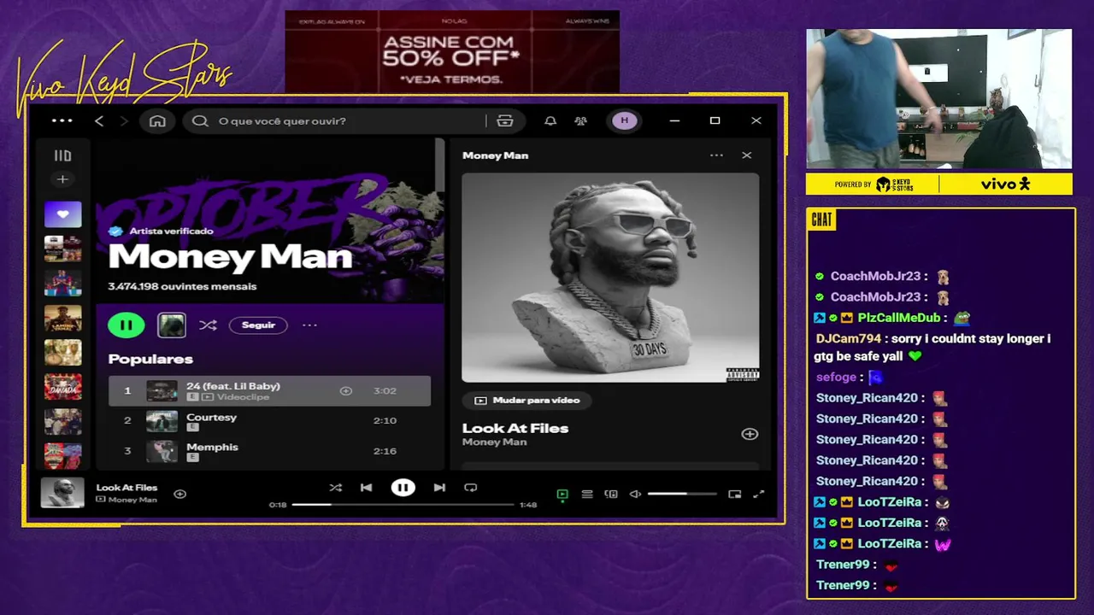Image resolution: width=1094 pixels, height=615 pixels.
Task: Click the 'Artista verificado' badge
Action: coord(162,231)
